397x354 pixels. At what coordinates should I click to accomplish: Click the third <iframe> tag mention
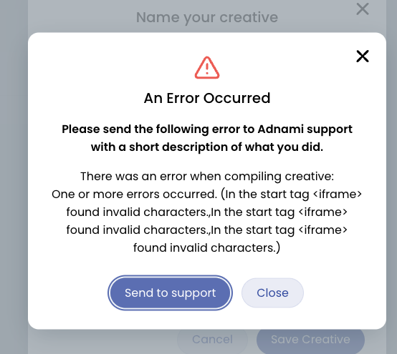click(323, 230)
